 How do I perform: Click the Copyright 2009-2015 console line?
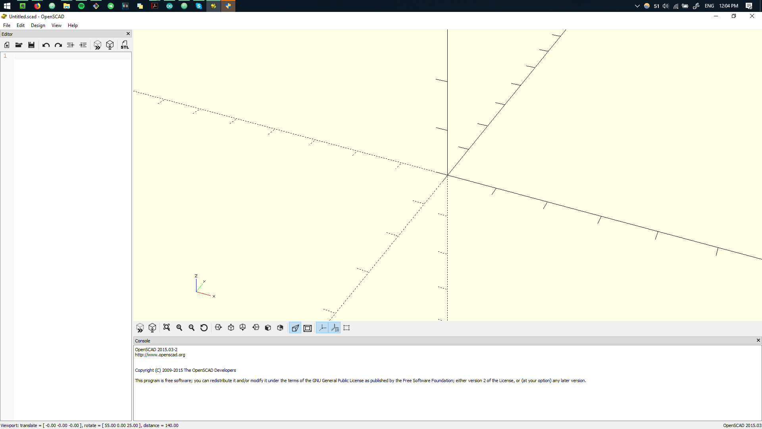(185, 370)
